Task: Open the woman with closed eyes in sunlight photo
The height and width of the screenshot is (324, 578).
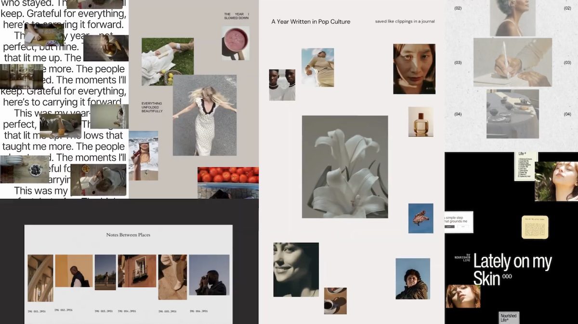Action: (556, 181)
